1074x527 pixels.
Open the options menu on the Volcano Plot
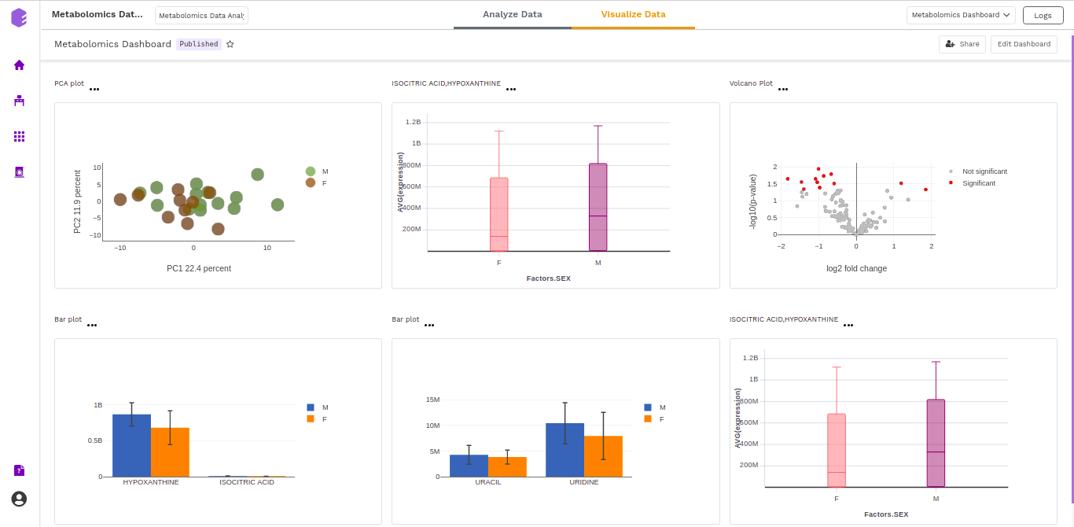[783, 89]
